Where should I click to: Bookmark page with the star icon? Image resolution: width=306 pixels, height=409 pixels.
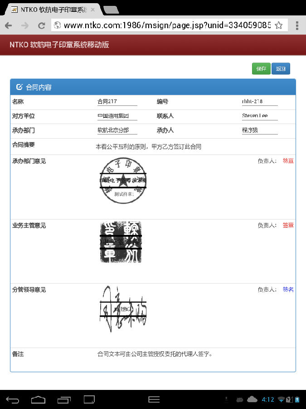pos(279,25)
